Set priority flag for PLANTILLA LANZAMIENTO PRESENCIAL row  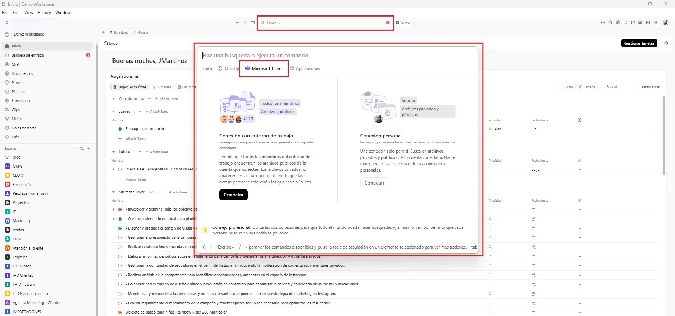[x=490, y=169]
